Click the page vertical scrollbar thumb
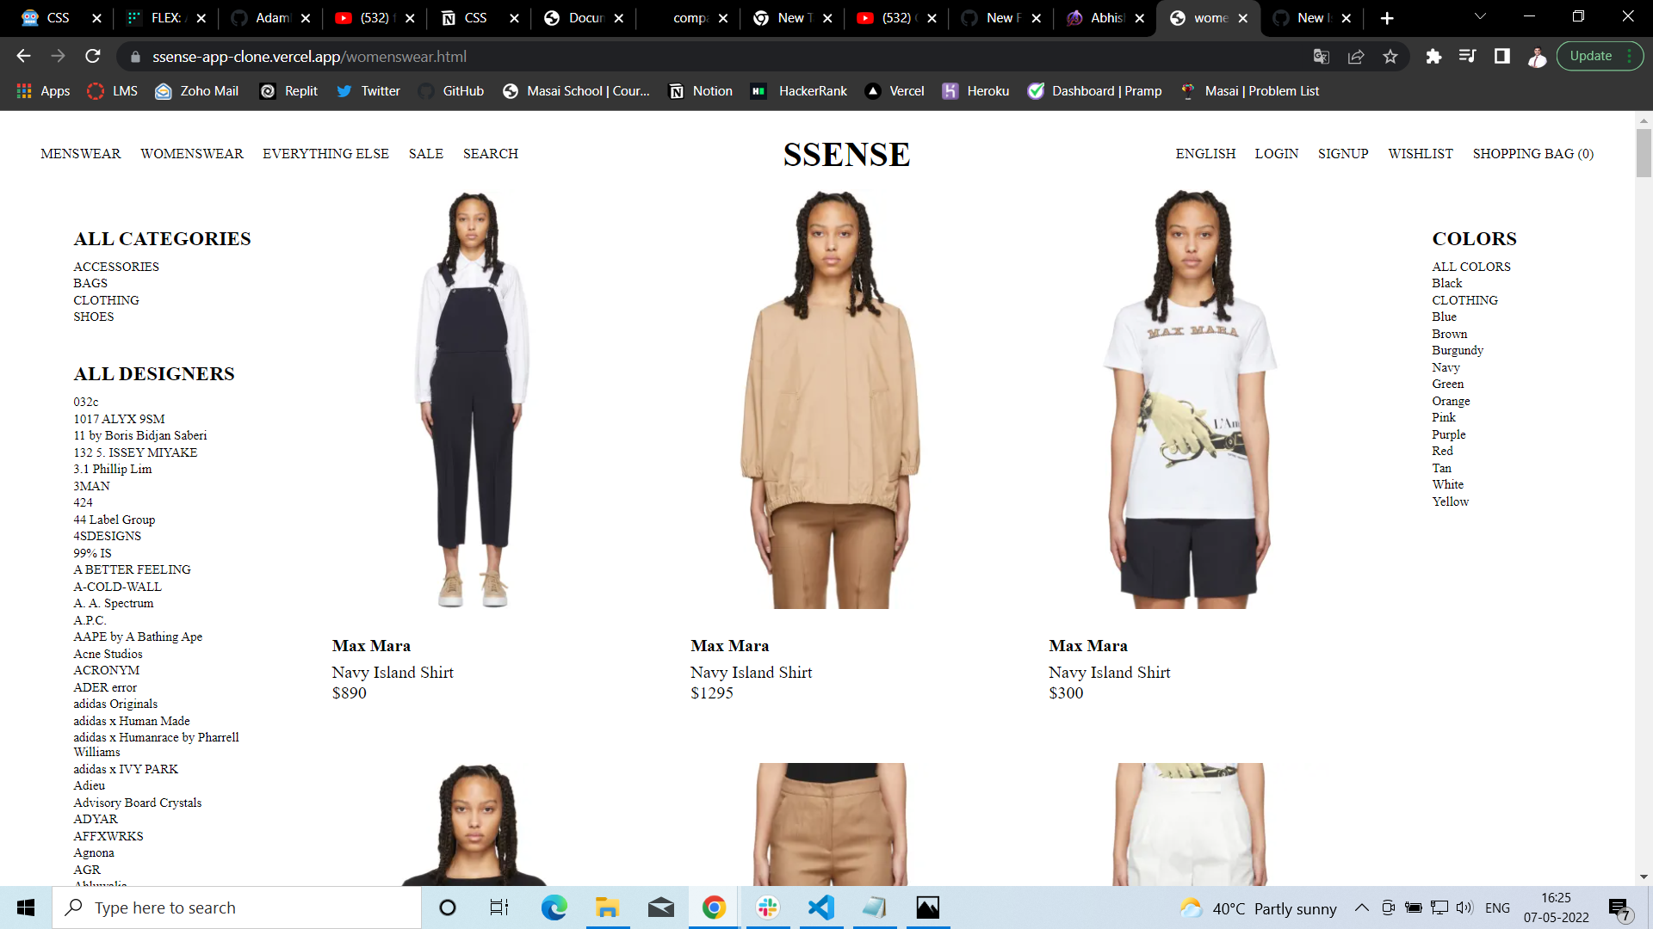Viewport: 1653px width, 929px height. pyautogui.click(x=1644, y=153)
